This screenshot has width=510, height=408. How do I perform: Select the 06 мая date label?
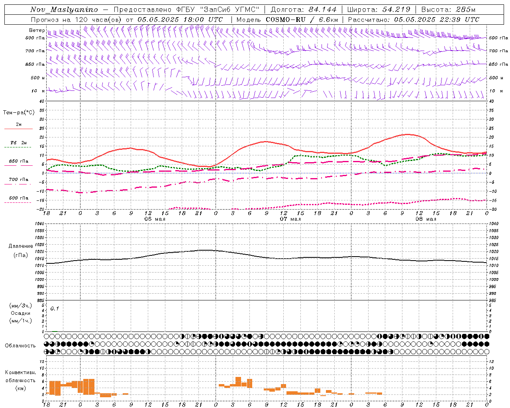pyautogui.click(x=155, y=219)
